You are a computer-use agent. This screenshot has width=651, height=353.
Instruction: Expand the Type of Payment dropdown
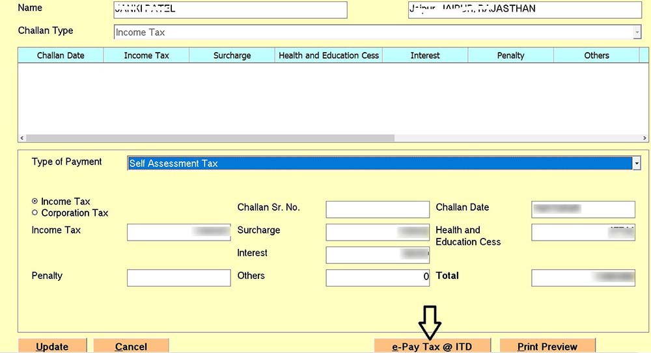point(637,164)
